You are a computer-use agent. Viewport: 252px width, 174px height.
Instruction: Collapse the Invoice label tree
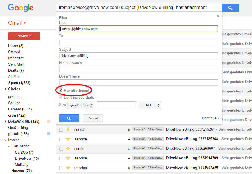click(5, 140)
